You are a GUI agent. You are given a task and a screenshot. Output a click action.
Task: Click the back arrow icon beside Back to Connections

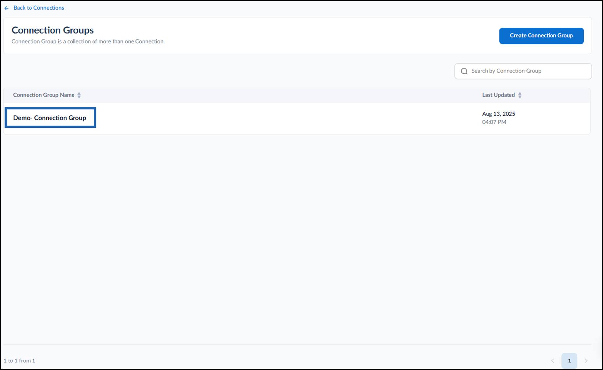coord(7,8)
